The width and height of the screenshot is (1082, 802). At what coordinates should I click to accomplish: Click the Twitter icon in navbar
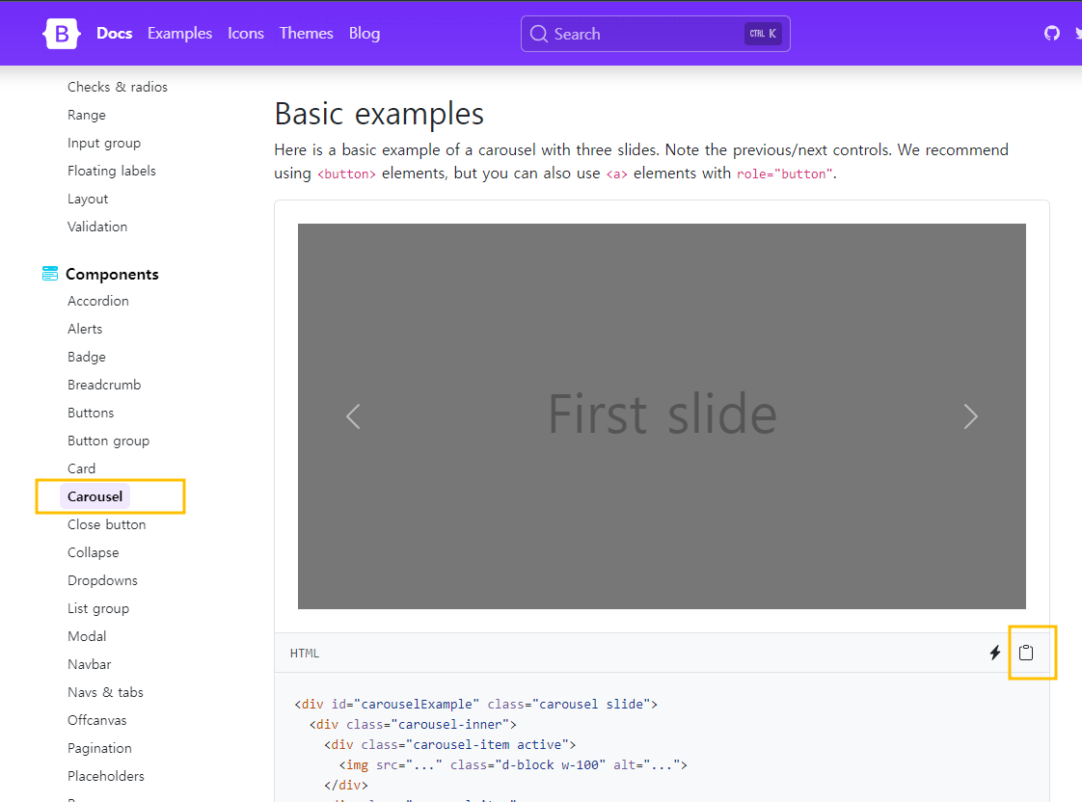pyautogui.click(x=1077, y=32)
